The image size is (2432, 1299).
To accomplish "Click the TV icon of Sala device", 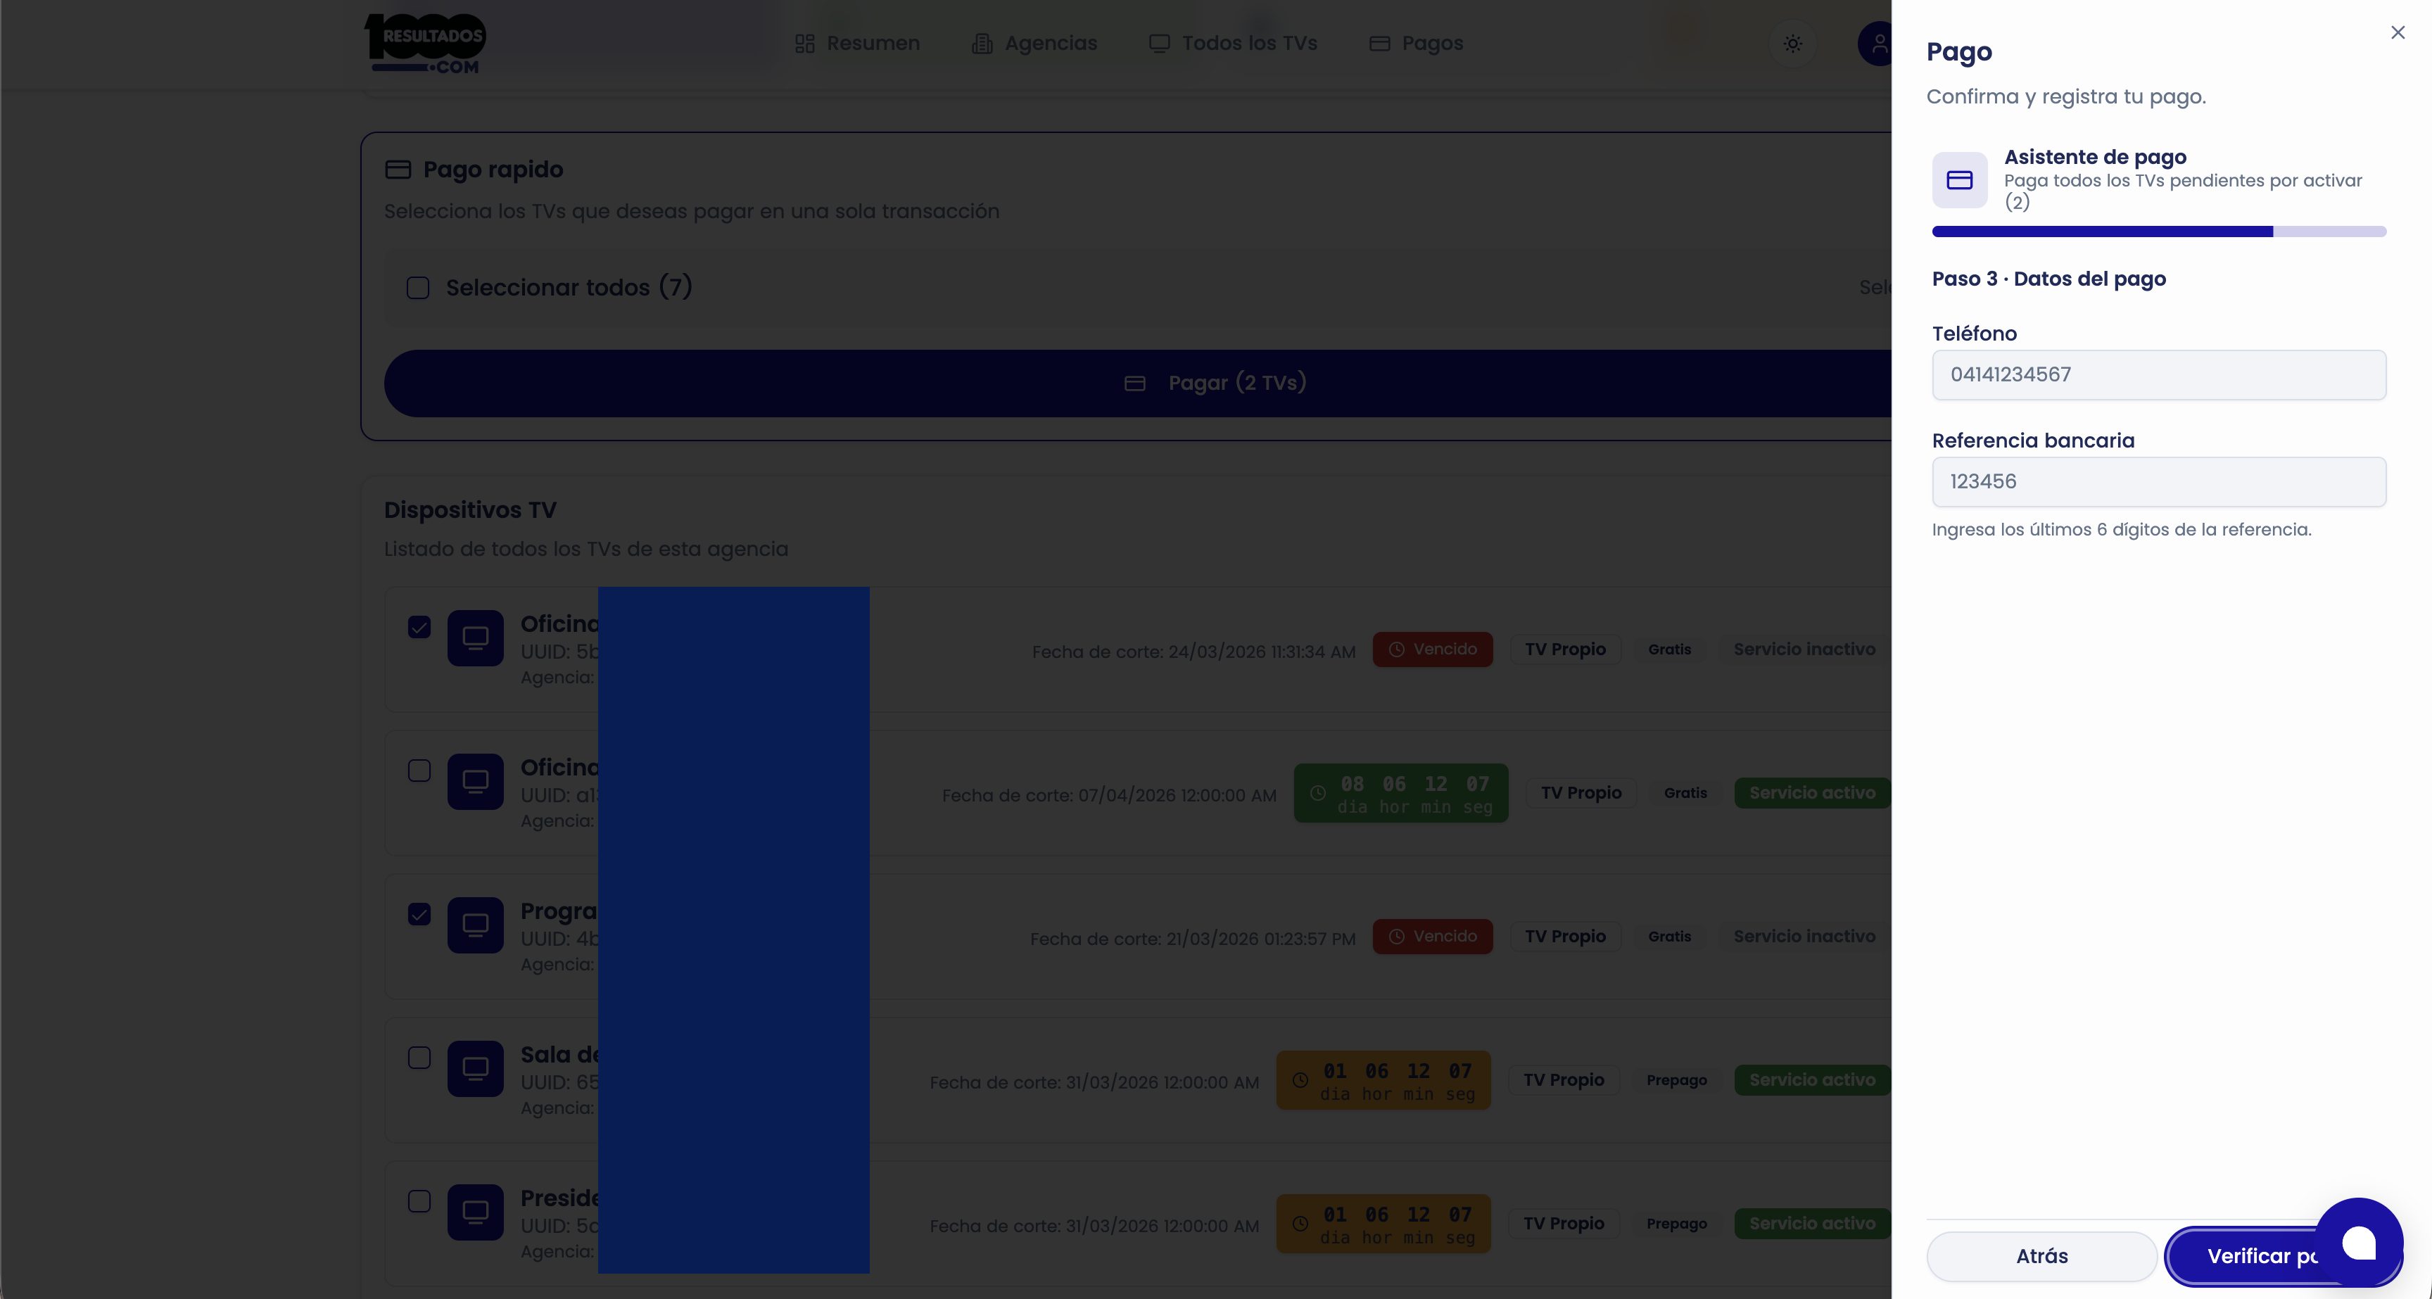I will click(x=475, y=1069).
